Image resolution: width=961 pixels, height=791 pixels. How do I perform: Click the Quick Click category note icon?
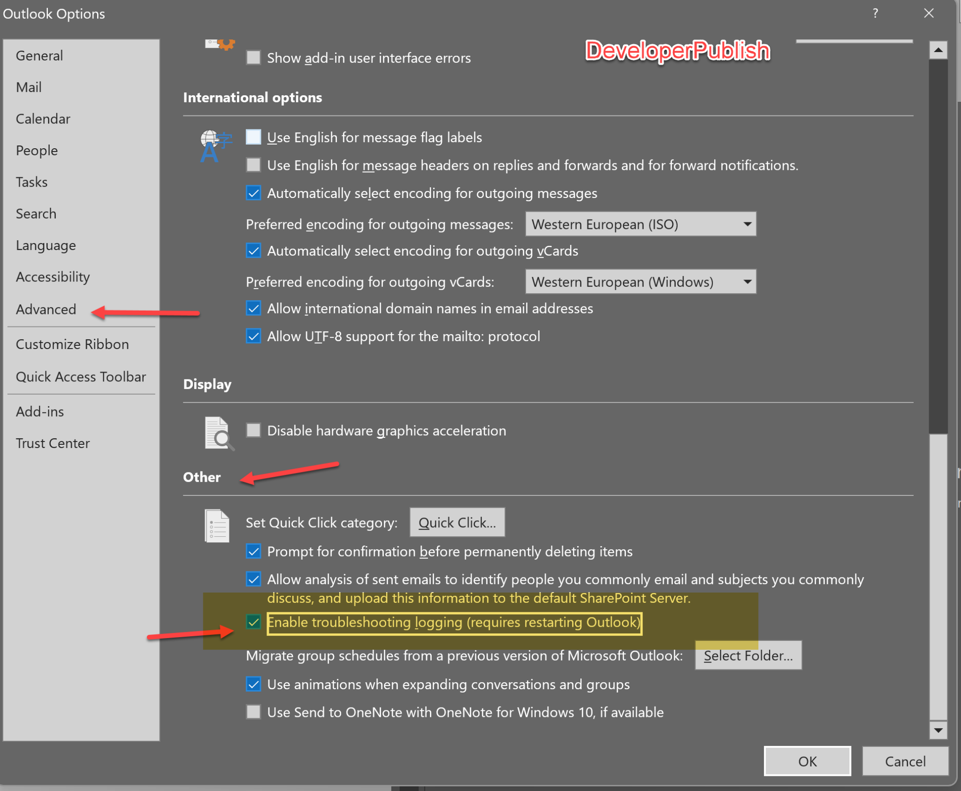tap(216, 525)
